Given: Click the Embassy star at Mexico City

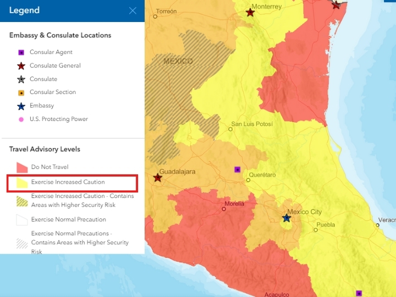Looking at the screenshot, I should click(x=287, y=218).
